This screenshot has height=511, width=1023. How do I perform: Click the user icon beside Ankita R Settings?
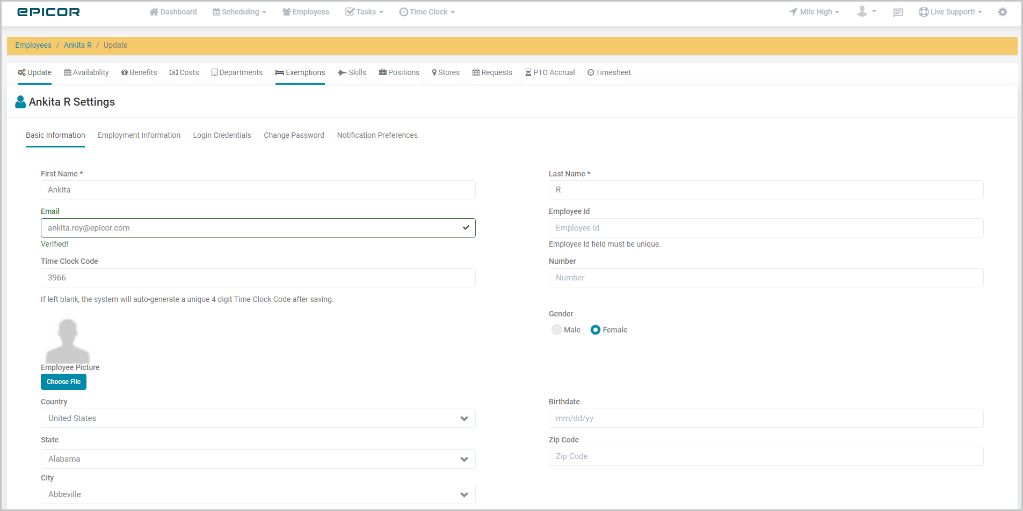(x=20, y=102)
